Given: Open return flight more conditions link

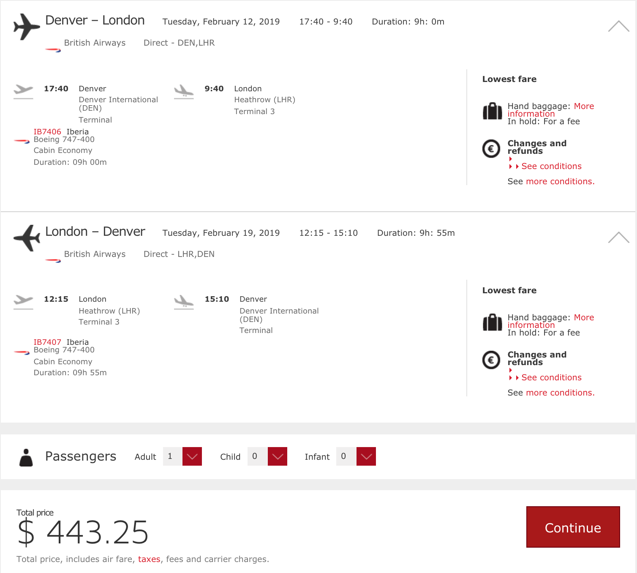Looking at the screenshot, I should [560, 393].
